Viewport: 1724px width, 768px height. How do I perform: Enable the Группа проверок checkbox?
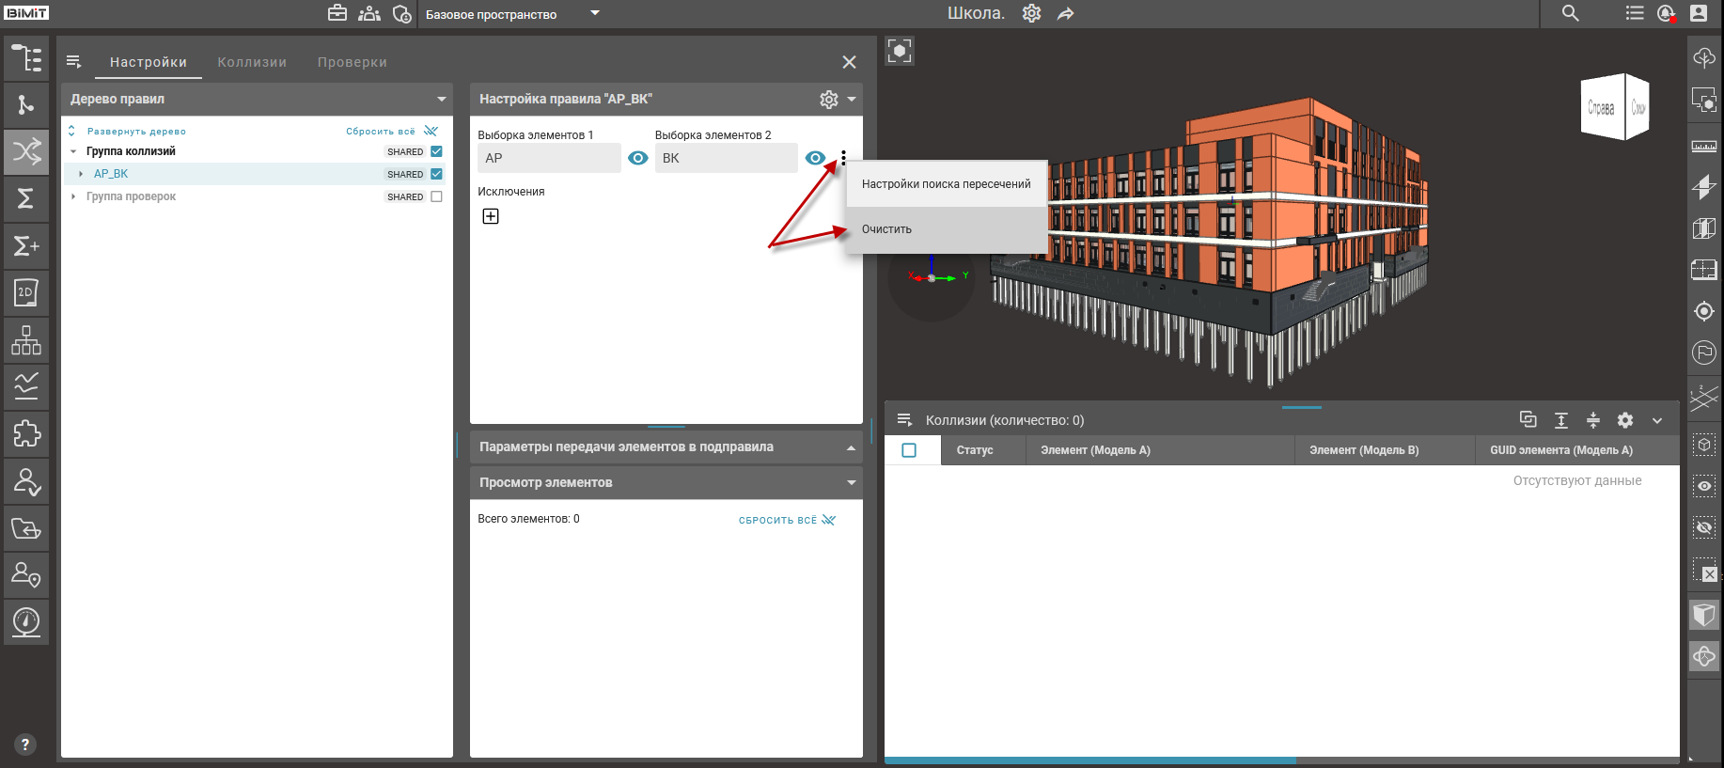tap(436, 196)
